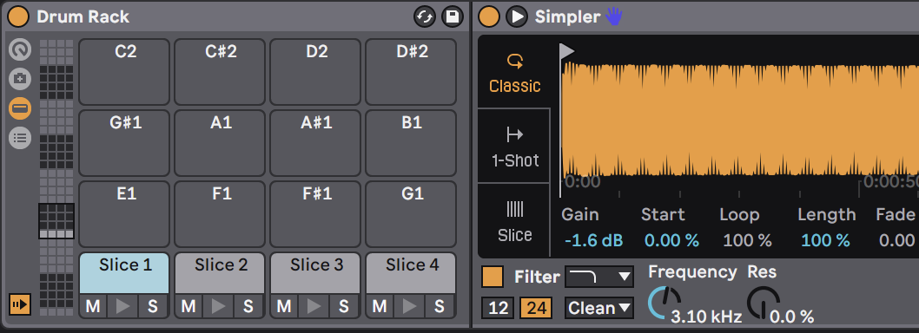Image resolution: width=919 pixels, height=333 pixels.
Task: Click the sample start flag marker
Action: [x=566, y=51]
